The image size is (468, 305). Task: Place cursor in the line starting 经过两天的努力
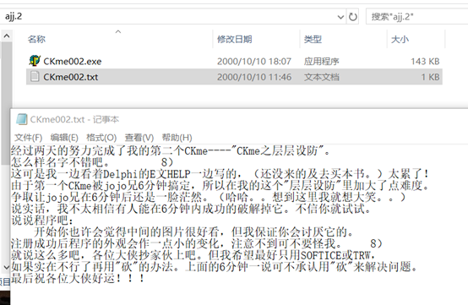171,151
